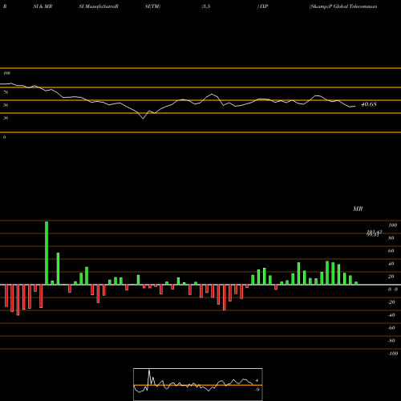
Task: Click the MR axis label 40
Action: (391, 264)
